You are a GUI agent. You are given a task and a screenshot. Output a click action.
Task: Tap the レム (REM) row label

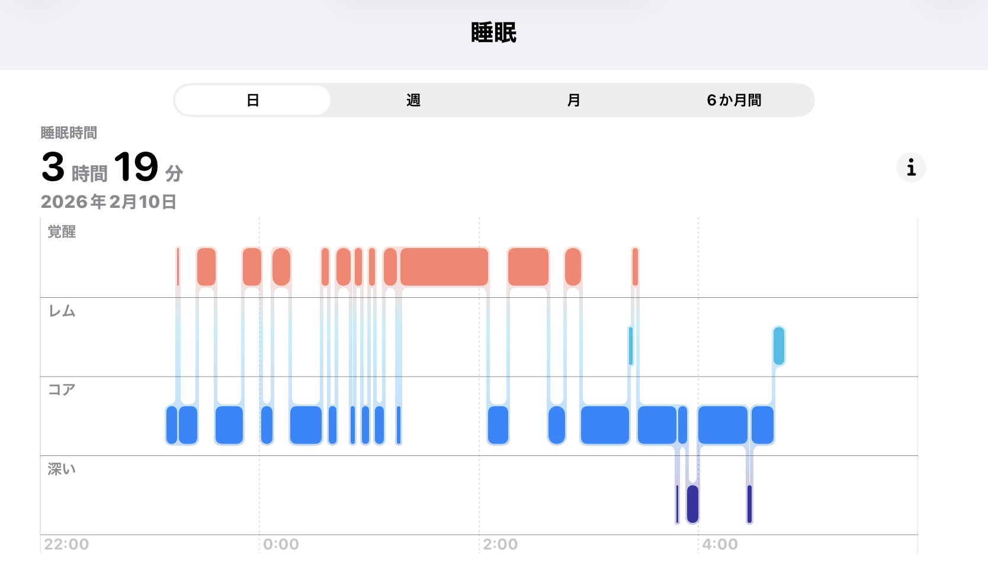pyautogui.click(x=62, y=311)
